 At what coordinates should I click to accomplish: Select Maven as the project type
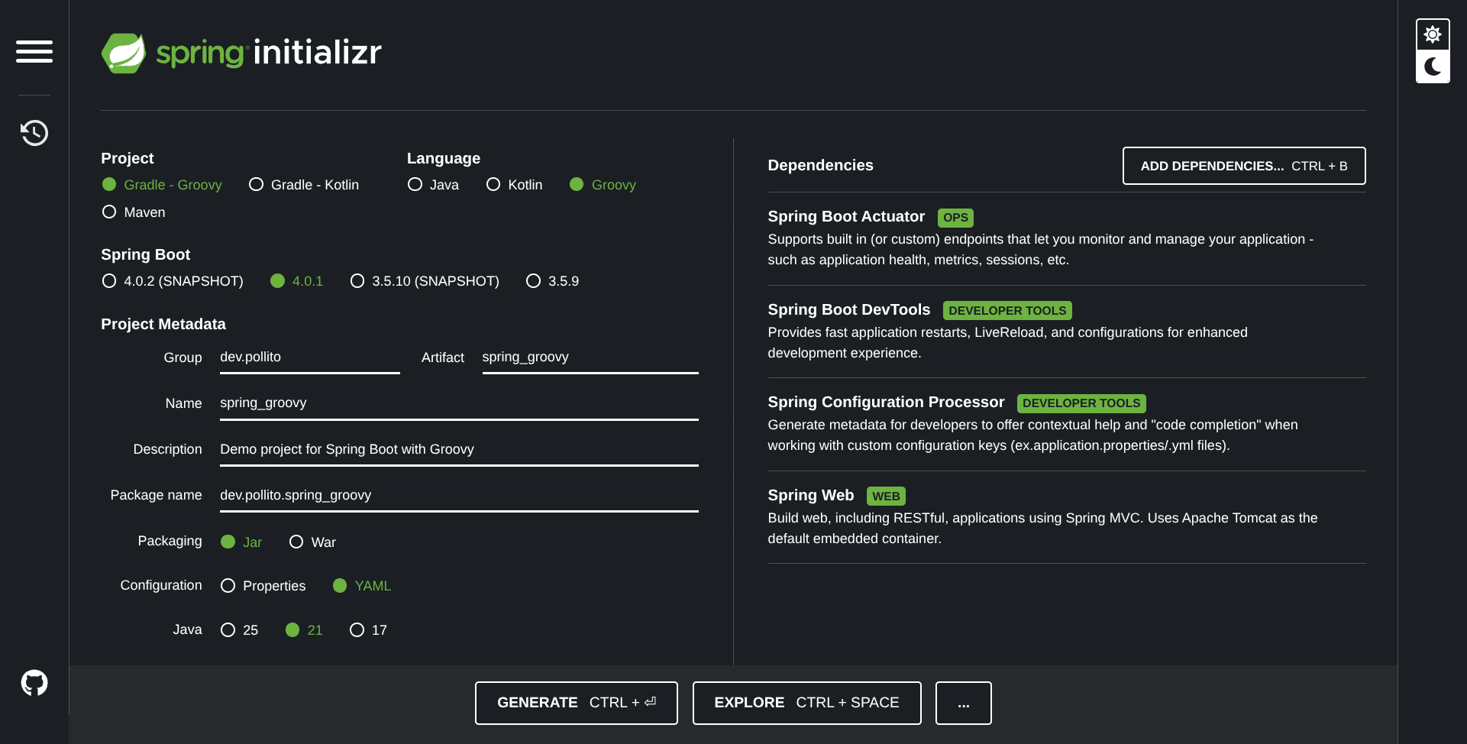coord(109,212)
